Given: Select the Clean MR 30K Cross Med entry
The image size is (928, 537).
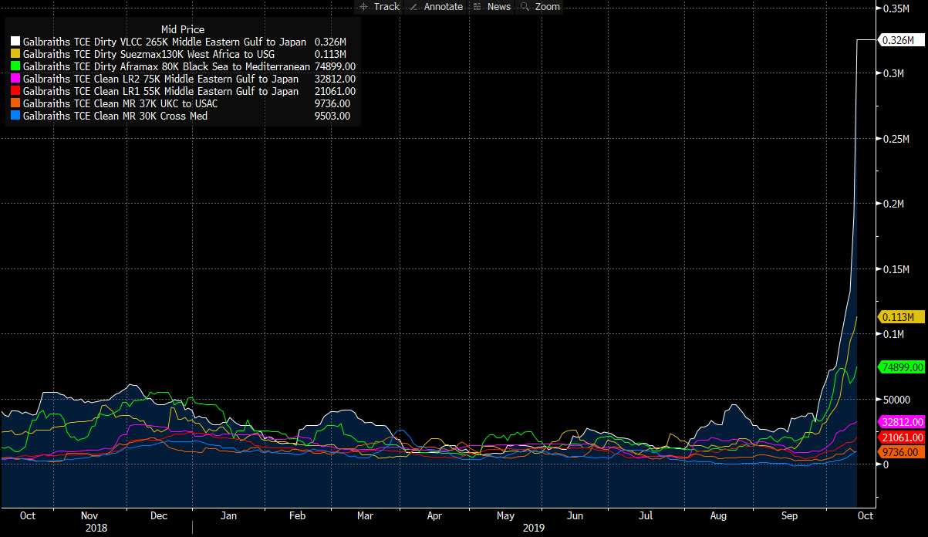Looking at the screenshot, I should click(115, 116).
